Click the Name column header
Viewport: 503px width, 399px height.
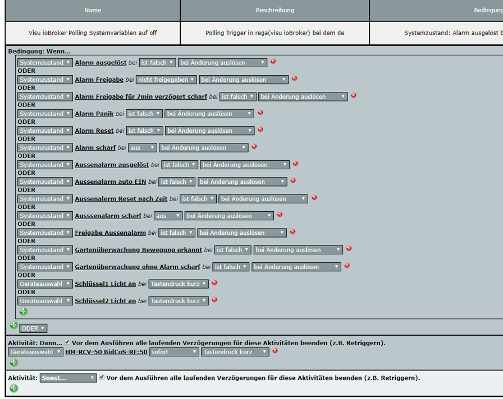click(93, 10)
